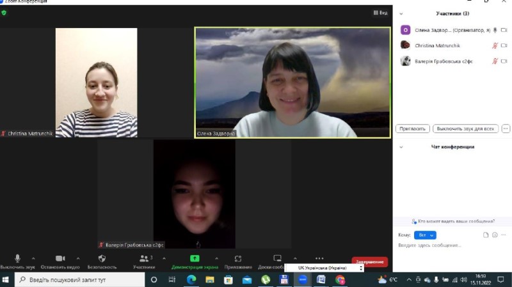512x287 pixels.
Task: Unmute Christina Matrunchik via muted mic icon
Action: (x=495, y=45)
